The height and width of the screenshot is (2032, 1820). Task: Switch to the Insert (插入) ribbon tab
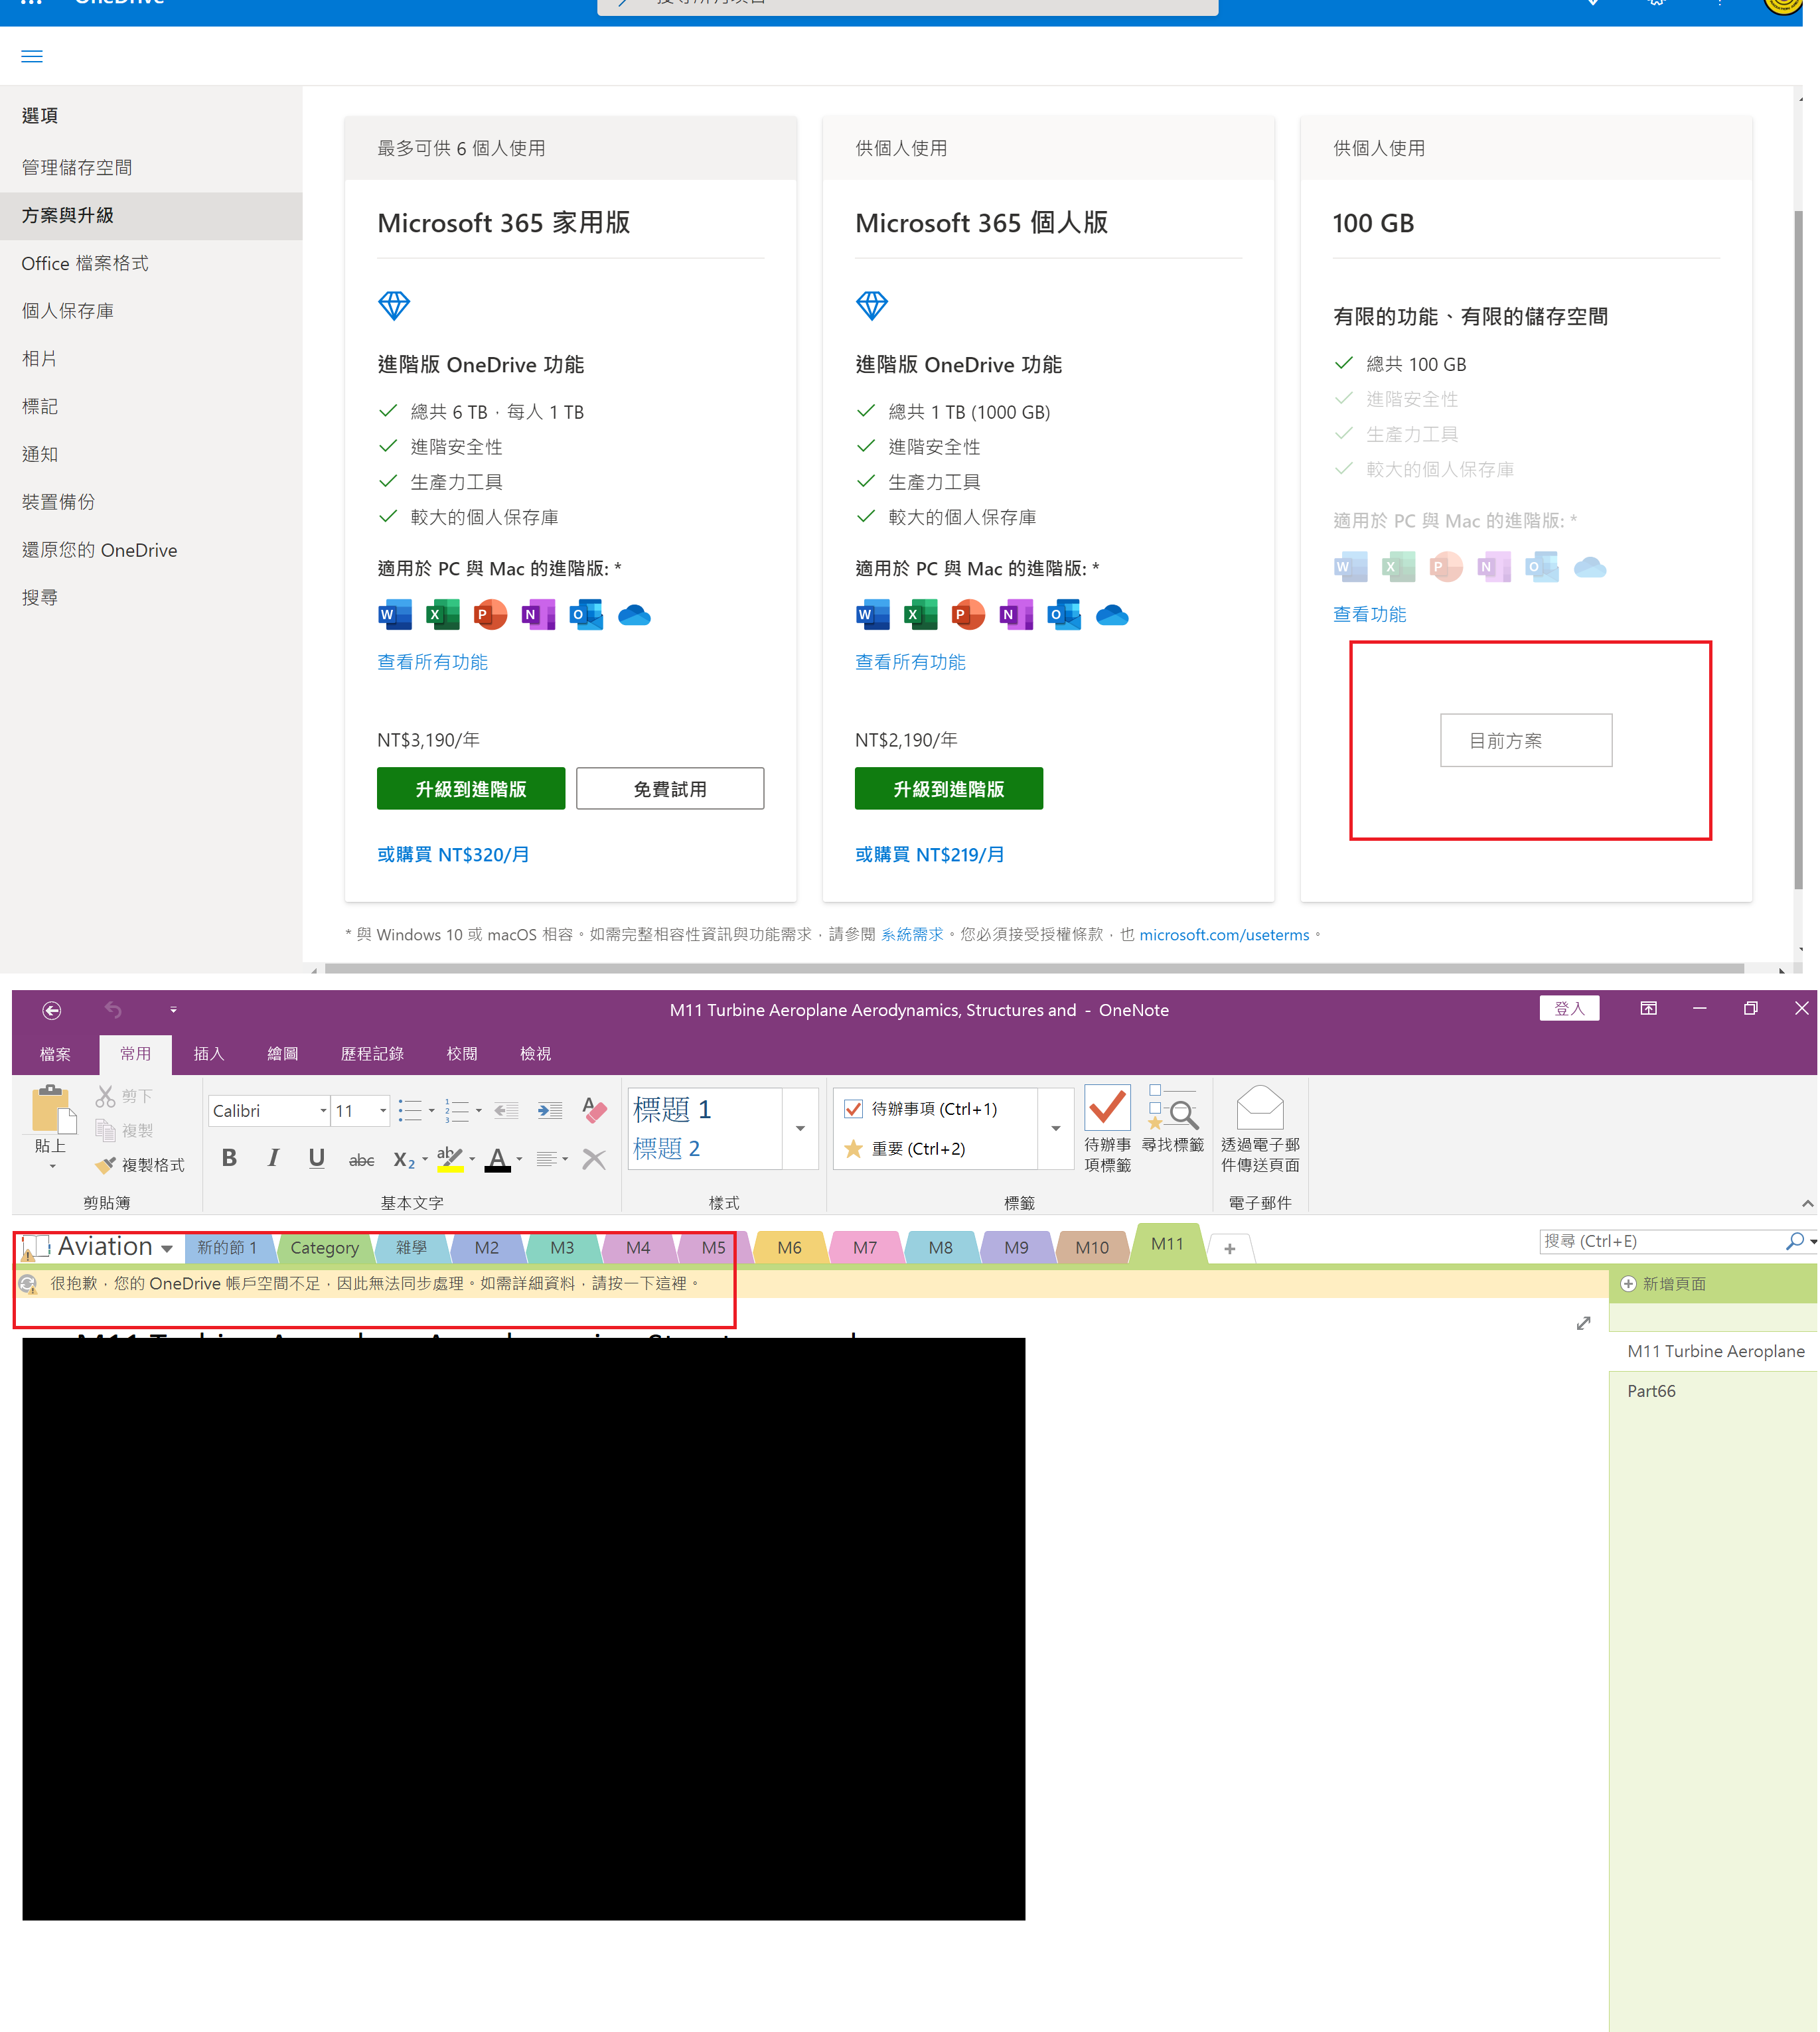coord(208,1054)
